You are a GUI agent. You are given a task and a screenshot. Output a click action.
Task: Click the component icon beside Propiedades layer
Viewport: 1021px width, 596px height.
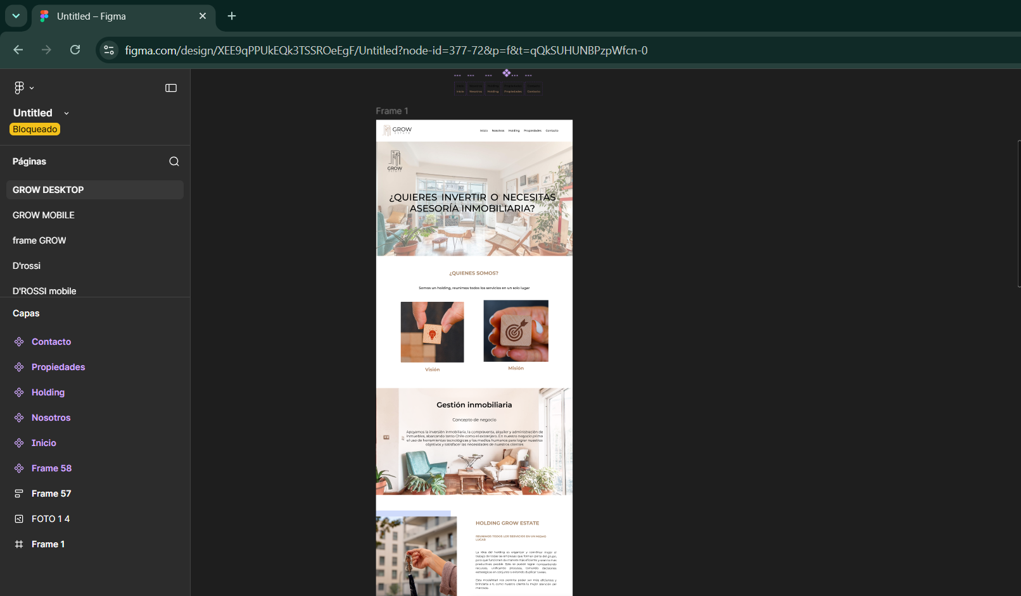(x=19, y=367)
